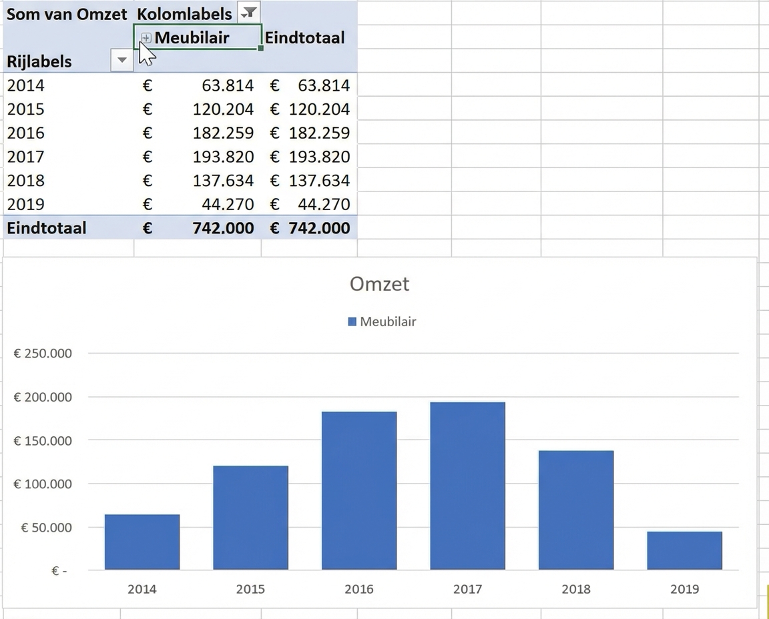Click the 2016 bar in the chart
This screenshot has width=769, height=619.
(359, 490)
